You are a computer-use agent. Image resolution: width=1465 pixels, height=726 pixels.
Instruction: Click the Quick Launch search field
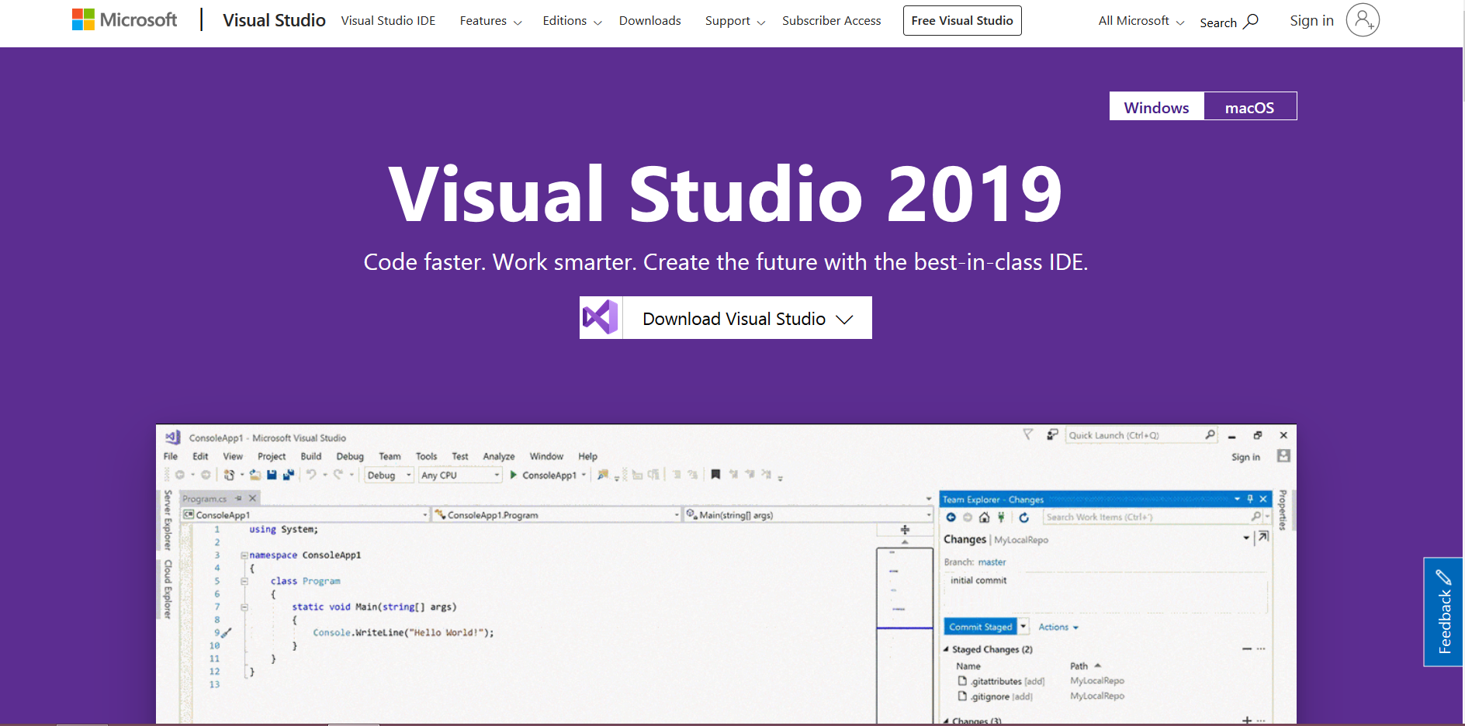tap(1141, 435)
